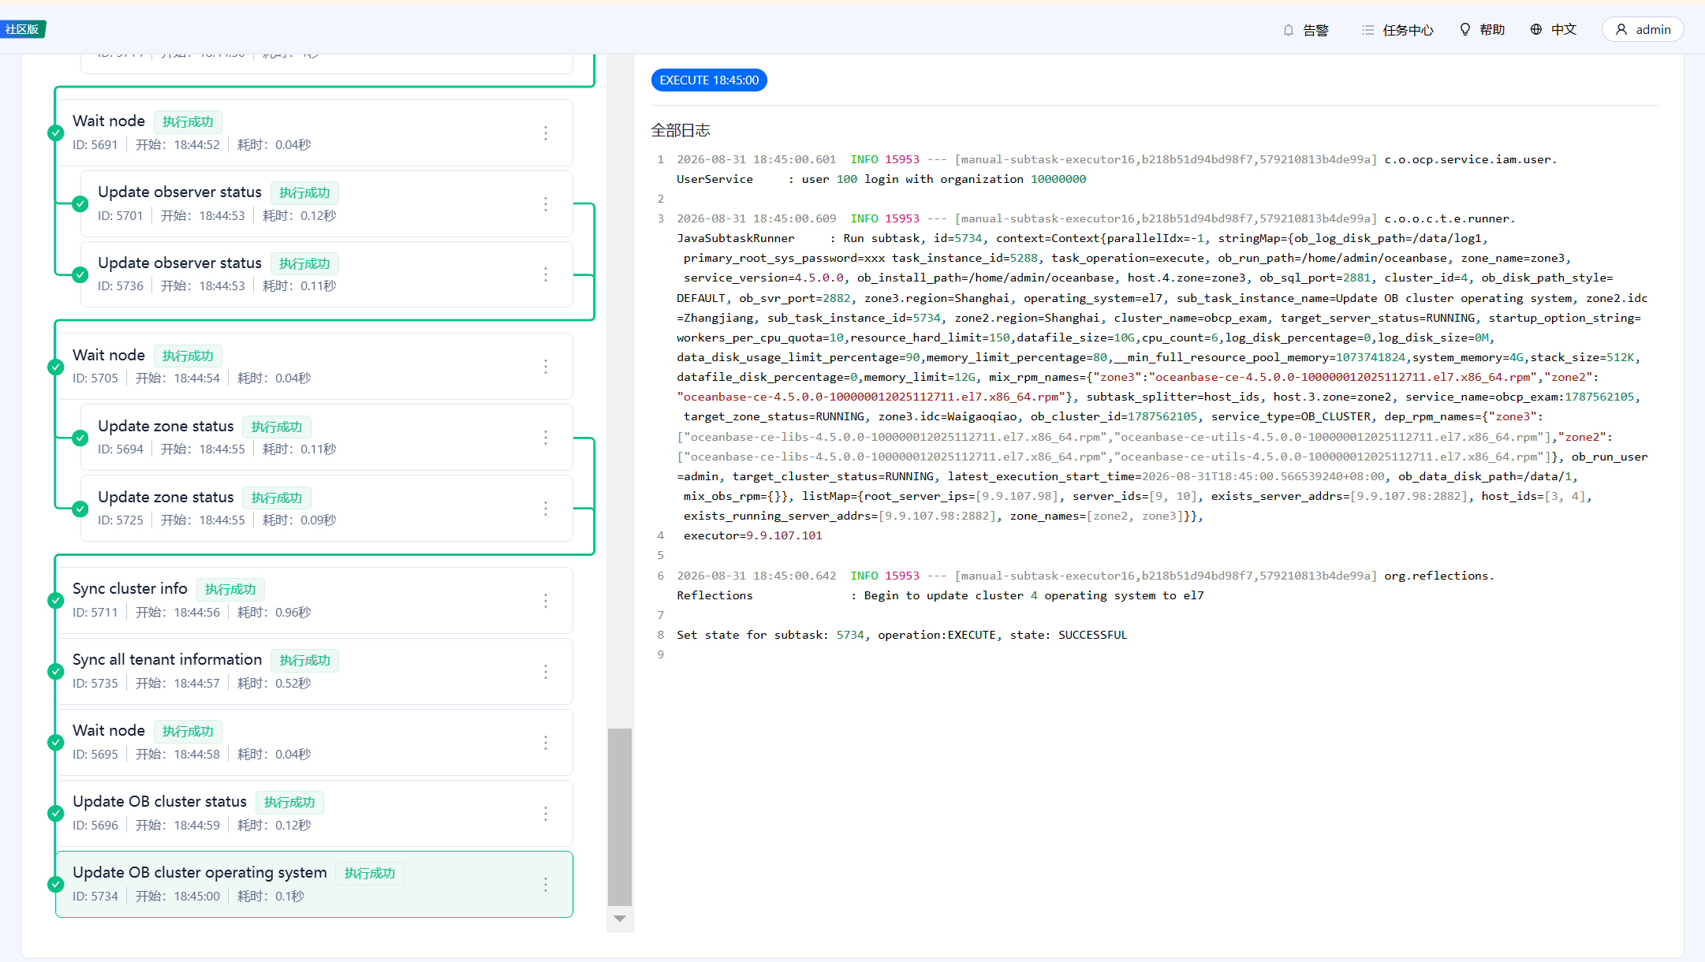
Task: Click the task list scrollbar thumb
Action: pos(620,817)
